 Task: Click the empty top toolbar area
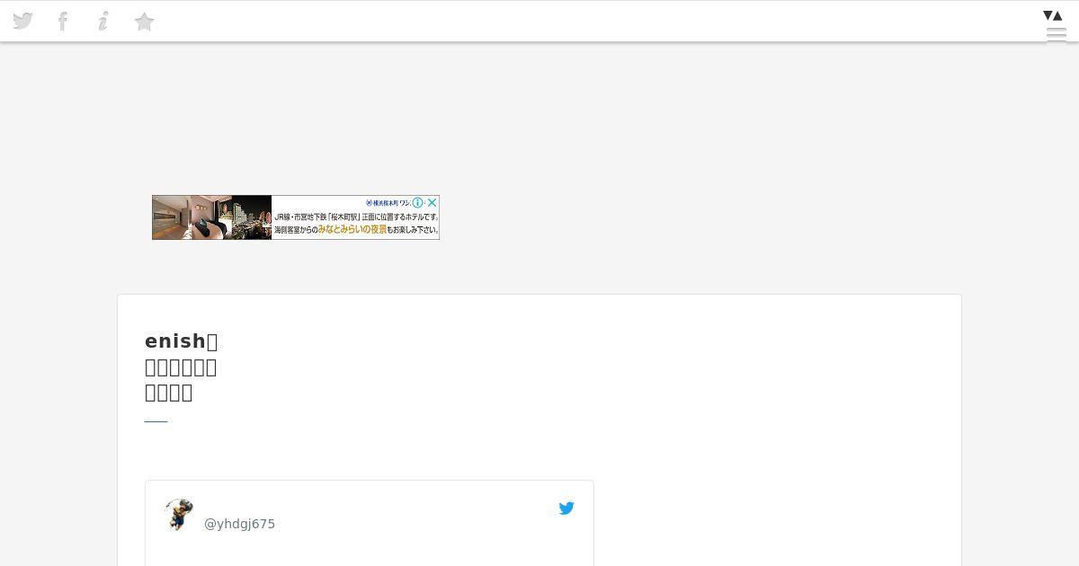coord(593,21)
